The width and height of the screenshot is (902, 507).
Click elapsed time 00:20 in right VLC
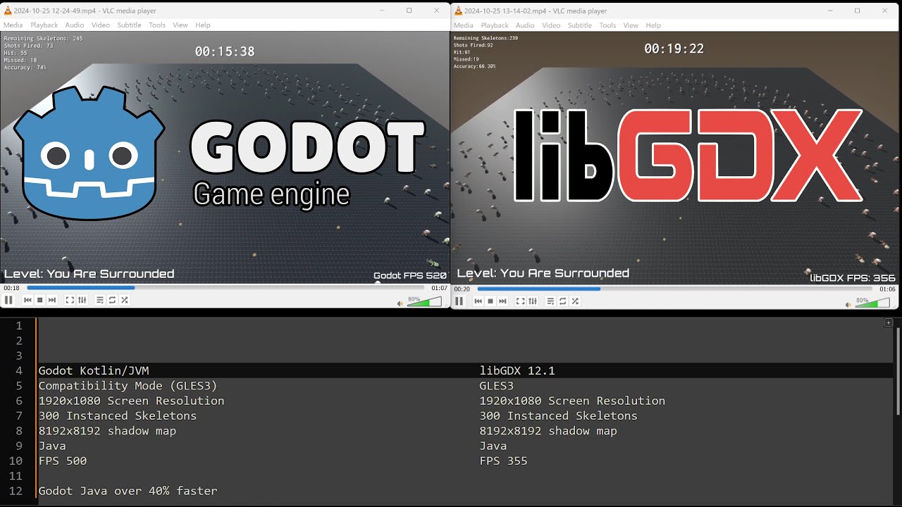(x=462, y=289)
